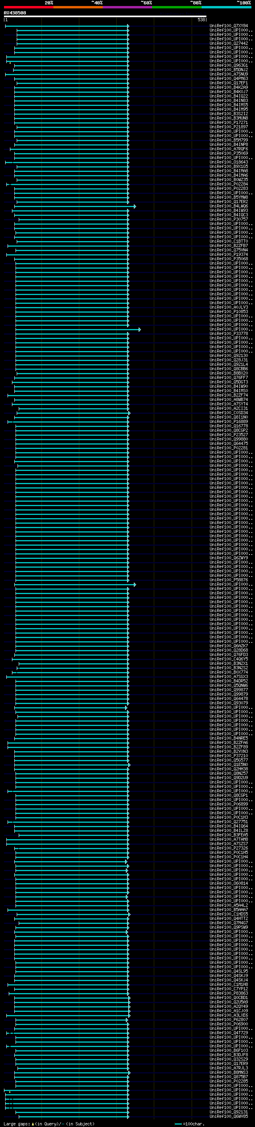
Task: Select the AV438508 query label
Action: coord(15,13)
